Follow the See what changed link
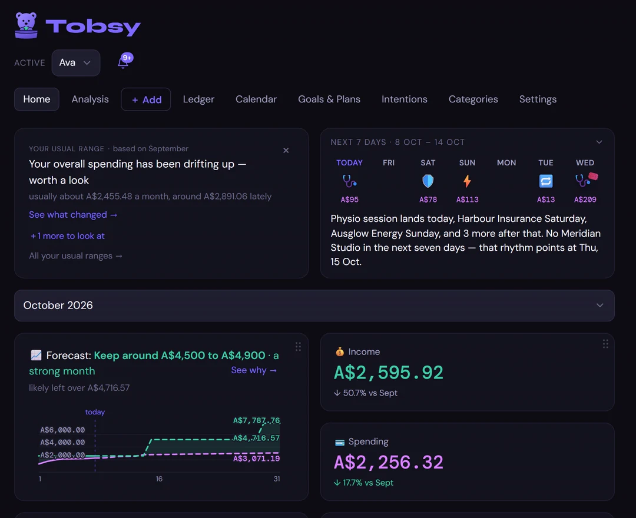This screenshot has height=518, width=636. pyautogui.click(x=73, y=215)
